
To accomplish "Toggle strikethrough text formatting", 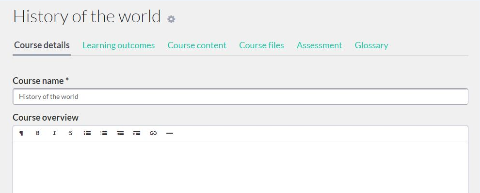I will [x=71, y=133].
